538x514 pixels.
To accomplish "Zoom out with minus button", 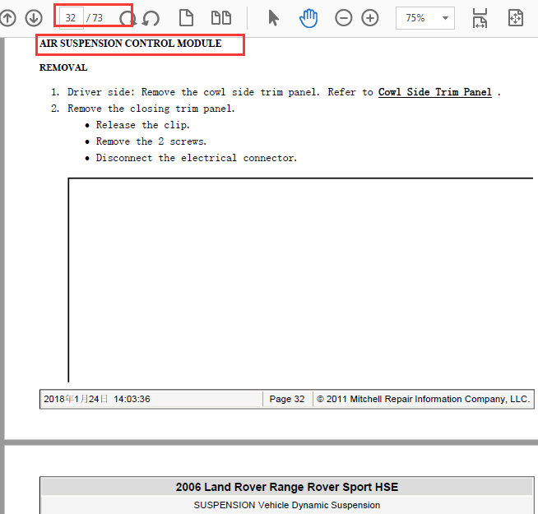I will pos(344,18).
